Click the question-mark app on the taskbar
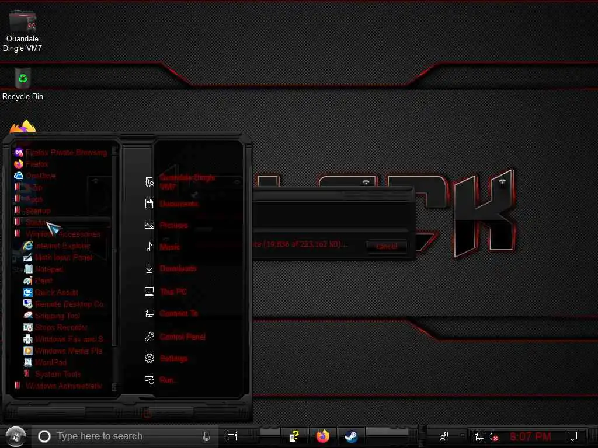Image resolution: width=598 pixels, height=448 pixels. [x=294, y=436]
